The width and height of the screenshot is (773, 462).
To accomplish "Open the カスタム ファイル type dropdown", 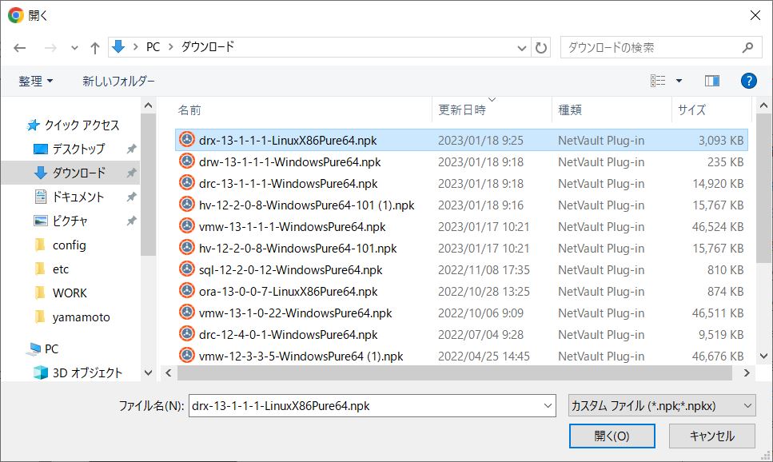I will (662, 406).
